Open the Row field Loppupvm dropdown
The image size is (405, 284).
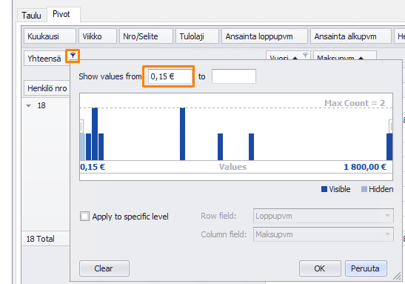pyautogui.click(x=324, y=216)
